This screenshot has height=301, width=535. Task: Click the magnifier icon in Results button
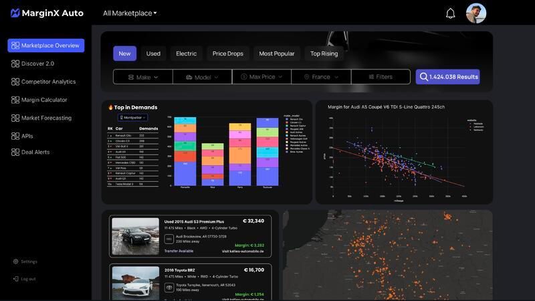click(424, 77)
